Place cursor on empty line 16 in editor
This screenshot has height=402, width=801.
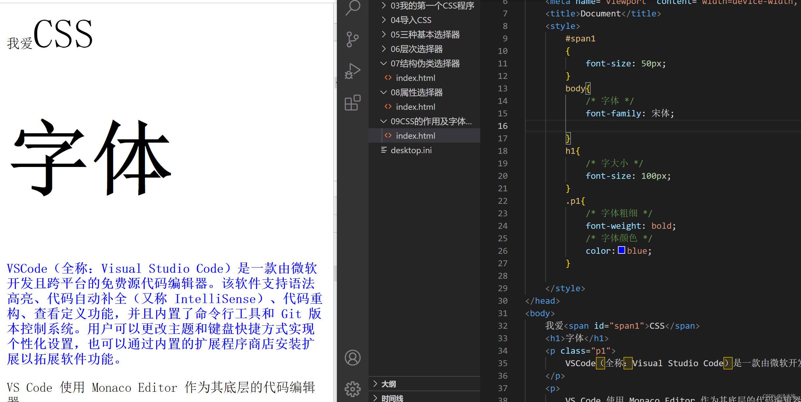click(663, 126)
